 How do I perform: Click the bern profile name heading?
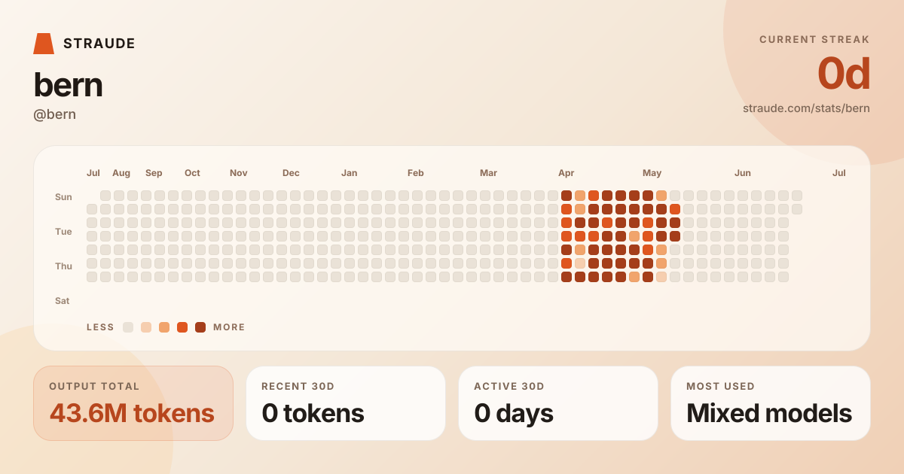pyautogui.click(x=68, y=85)
